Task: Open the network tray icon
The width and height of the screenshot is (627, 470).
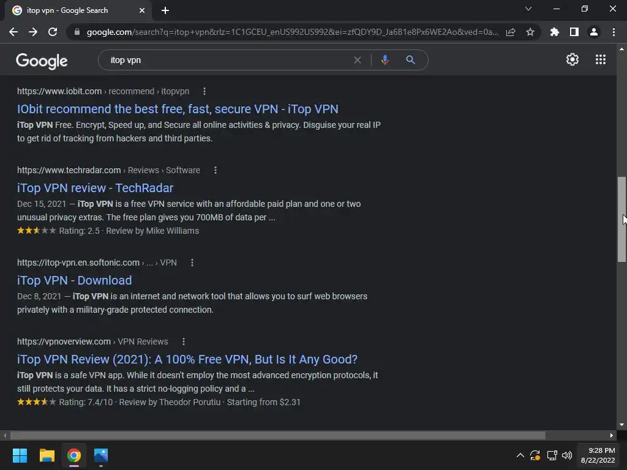Action: (x=552, y=455)
